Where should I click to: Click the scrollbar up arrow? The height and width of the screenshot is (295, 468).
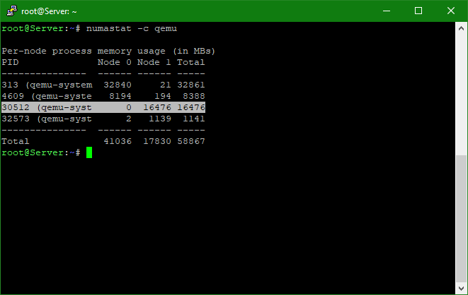click(x=461, y=28)
